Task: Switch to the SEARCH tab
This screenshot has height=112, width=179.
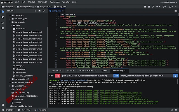Action: tap(70, 71)
